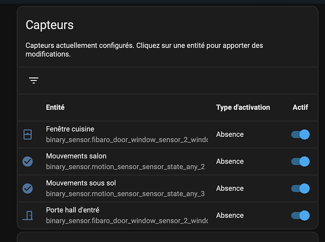The height and width of the screenshot is (242, 325).
Task: Click Absence type for Fenêtre cuisine
Action: point(230,135)
